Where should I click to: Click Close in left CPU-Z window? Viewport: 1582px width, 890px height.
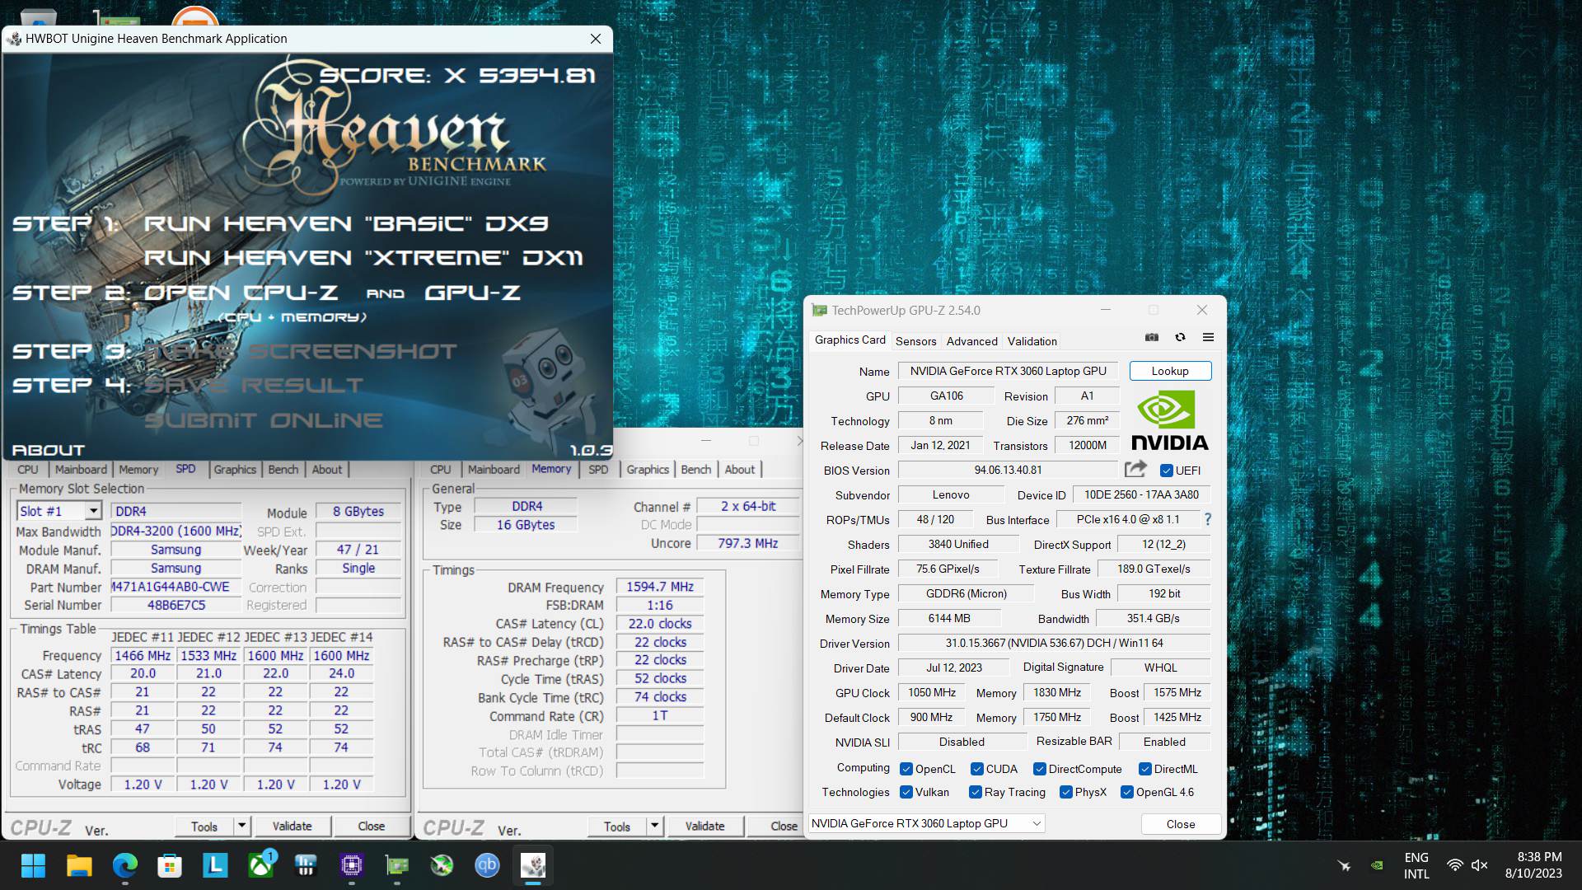pyautogui.click(x=371, y=826)
